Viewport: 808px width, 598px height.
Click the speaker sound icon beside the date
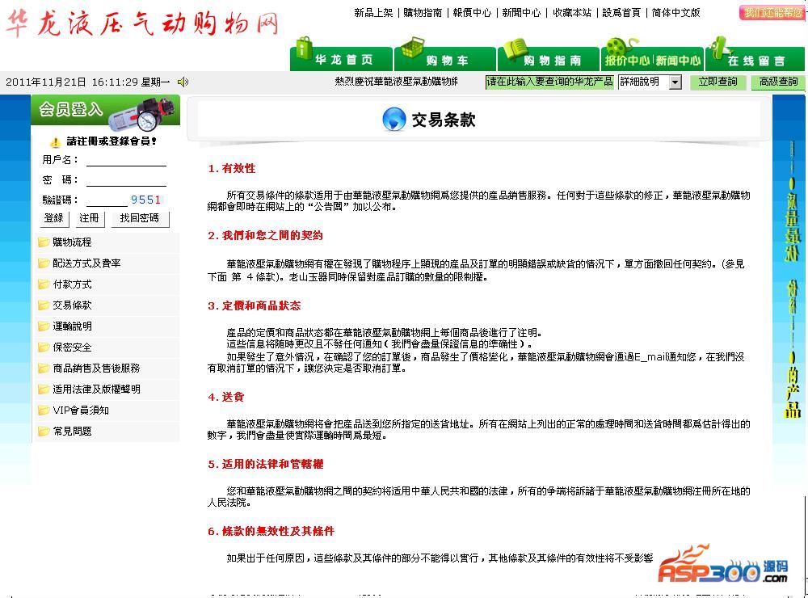click(183, 82)
